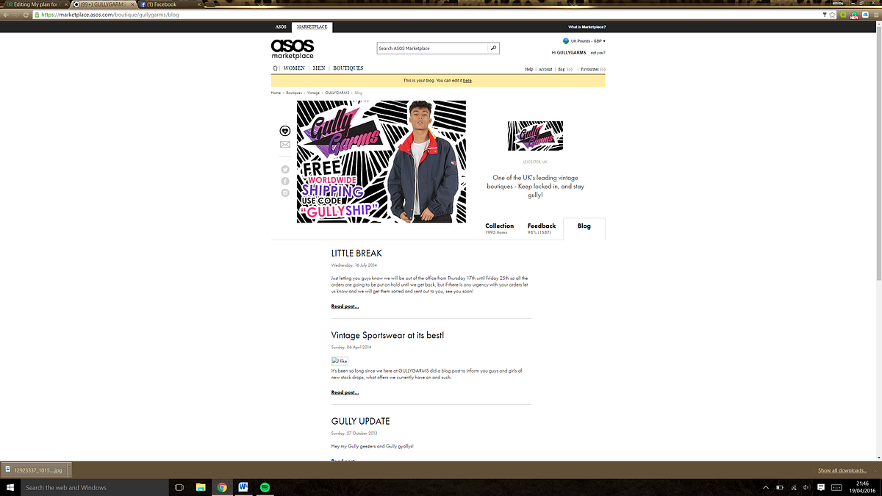
Task: Show hidden system tray icons
Action: tap(766, 487)
